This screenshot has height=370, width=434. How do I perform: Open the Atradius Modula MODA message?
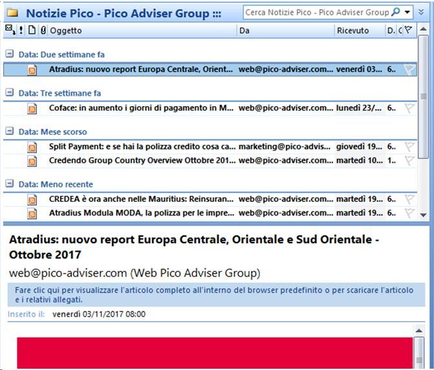[x=210, y=213]
